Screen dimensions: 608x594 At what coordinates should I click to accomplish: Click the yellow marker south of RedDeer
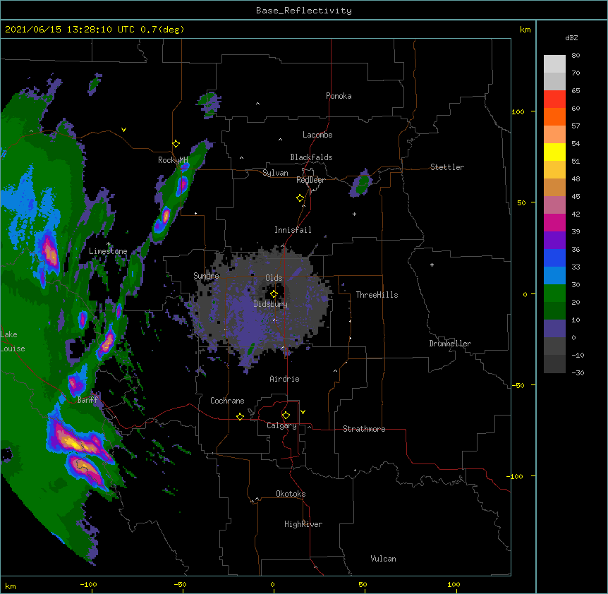300,198
